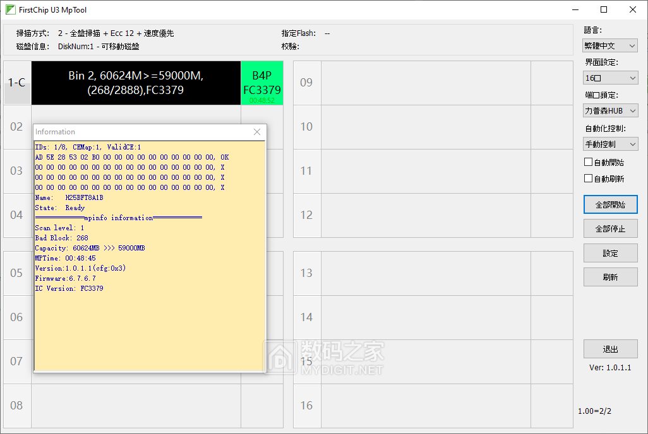The height and width of the screenshot is (434, 648).
Task: Click the 'IC Version: FC3379' line
Action: pos(69,288)
